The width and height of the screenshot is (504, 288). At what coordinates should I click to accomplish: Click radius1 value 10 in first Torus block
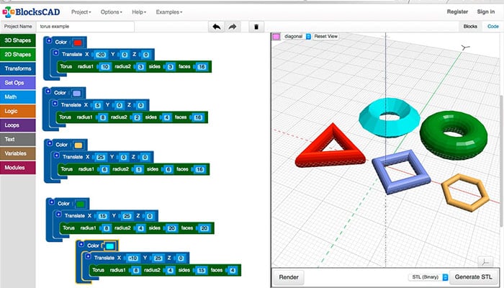pos(105,67)
